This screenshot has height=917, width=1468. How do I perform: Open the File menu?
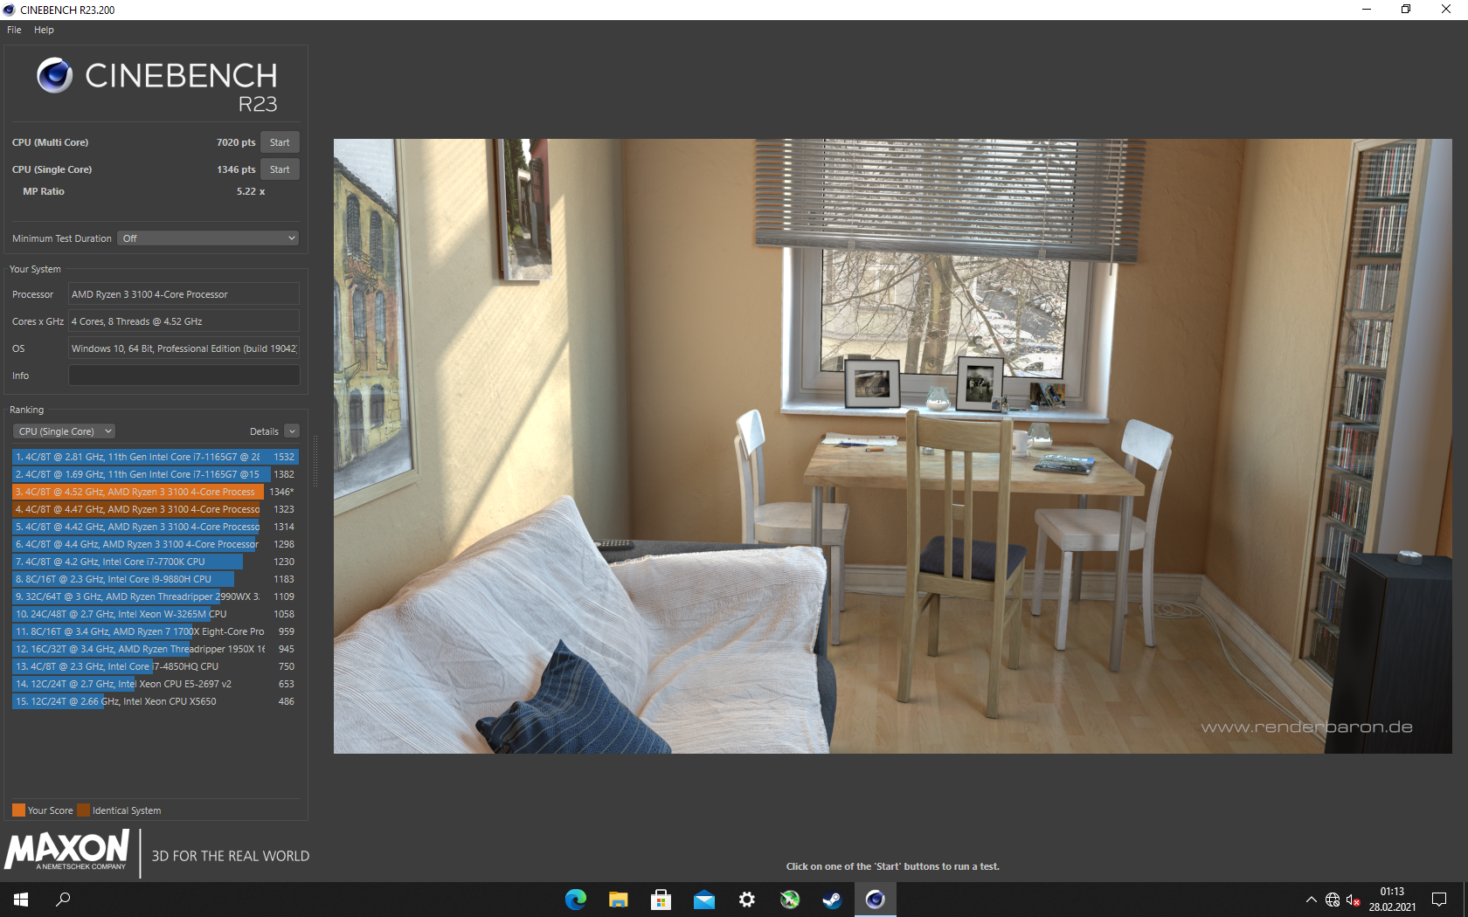tap(14, 30)
